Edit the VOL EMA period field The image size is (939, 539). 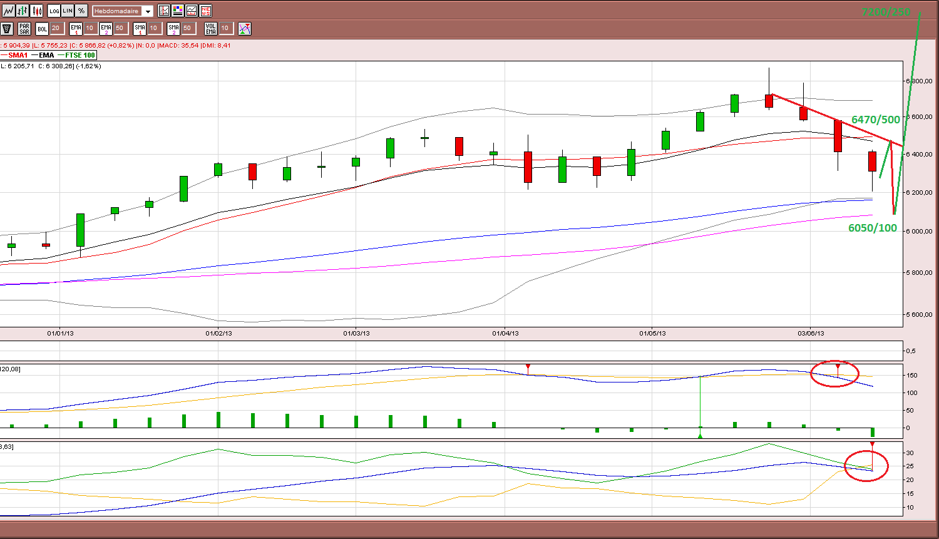pyautogui.click(x=225, y=28)
